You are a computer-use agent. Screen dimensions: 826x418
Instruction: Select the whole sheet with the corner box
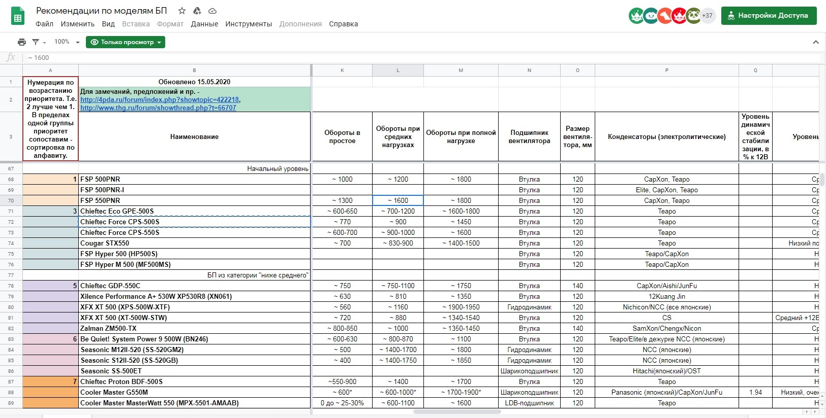coord(11,70)
